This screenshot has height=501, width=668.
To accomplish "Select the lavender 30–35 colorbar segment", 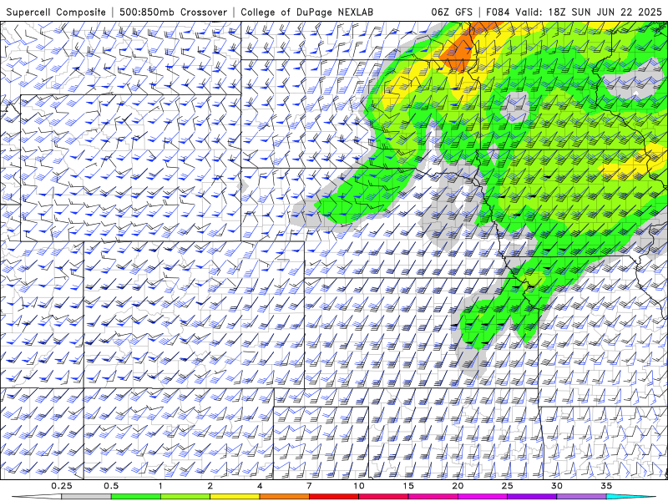I will click(x=581, y=497).
